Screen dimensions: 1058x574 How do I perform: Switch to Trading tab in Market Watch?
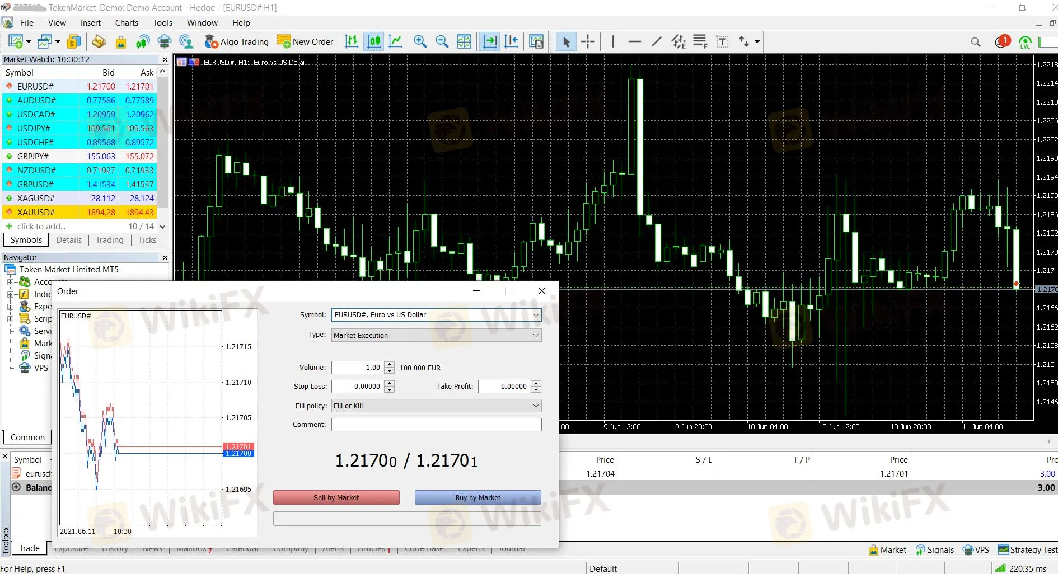point(109,240)
